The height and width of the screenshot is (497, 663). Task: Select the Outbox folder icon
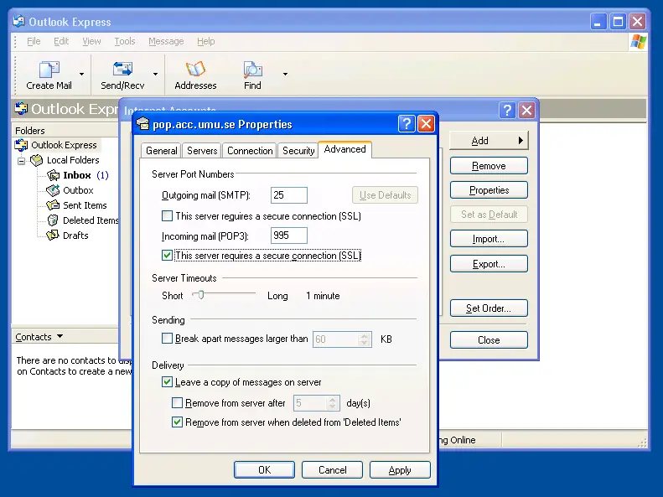(53, 190)
